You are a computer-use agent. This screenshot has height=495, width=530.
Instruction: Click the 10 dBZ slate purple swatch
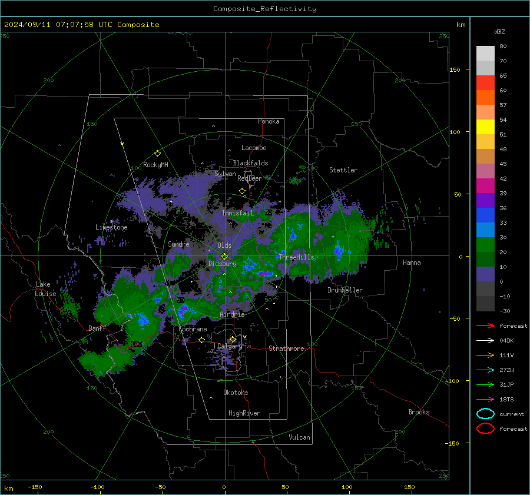(485, 274)
